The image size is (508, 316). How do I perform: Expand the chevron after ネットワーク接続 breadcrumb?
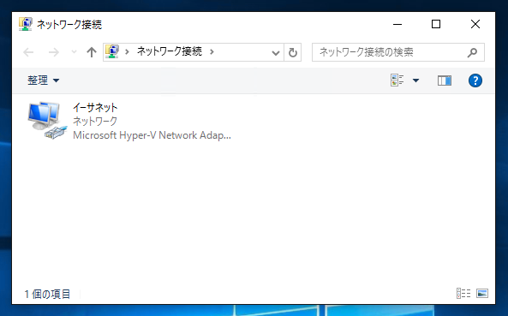point(212,51)
